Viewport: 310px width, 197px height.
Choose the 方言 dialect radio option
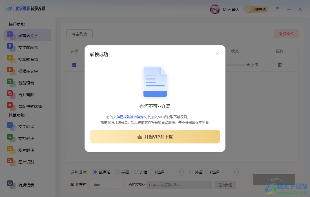click(x=137, y=172)
